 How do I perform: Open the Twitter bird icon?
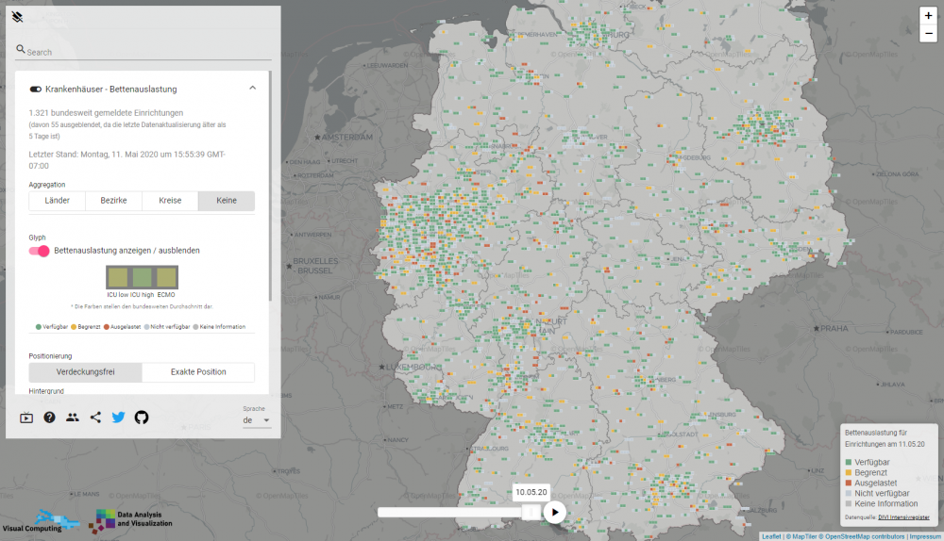(x=118, y=418)
